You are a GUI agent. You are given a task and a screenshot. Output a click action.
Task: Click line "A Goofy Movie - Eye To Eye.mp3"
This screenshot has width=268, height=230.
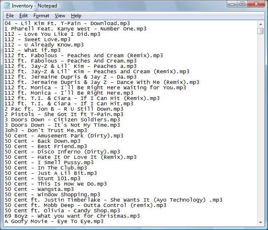pyautogui.click(x=54, y=221)
